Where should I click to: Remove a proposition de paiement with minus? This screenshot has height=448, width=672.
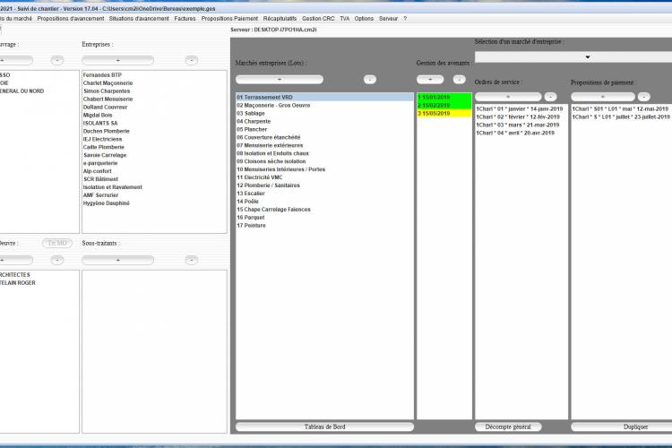[643, 97]
